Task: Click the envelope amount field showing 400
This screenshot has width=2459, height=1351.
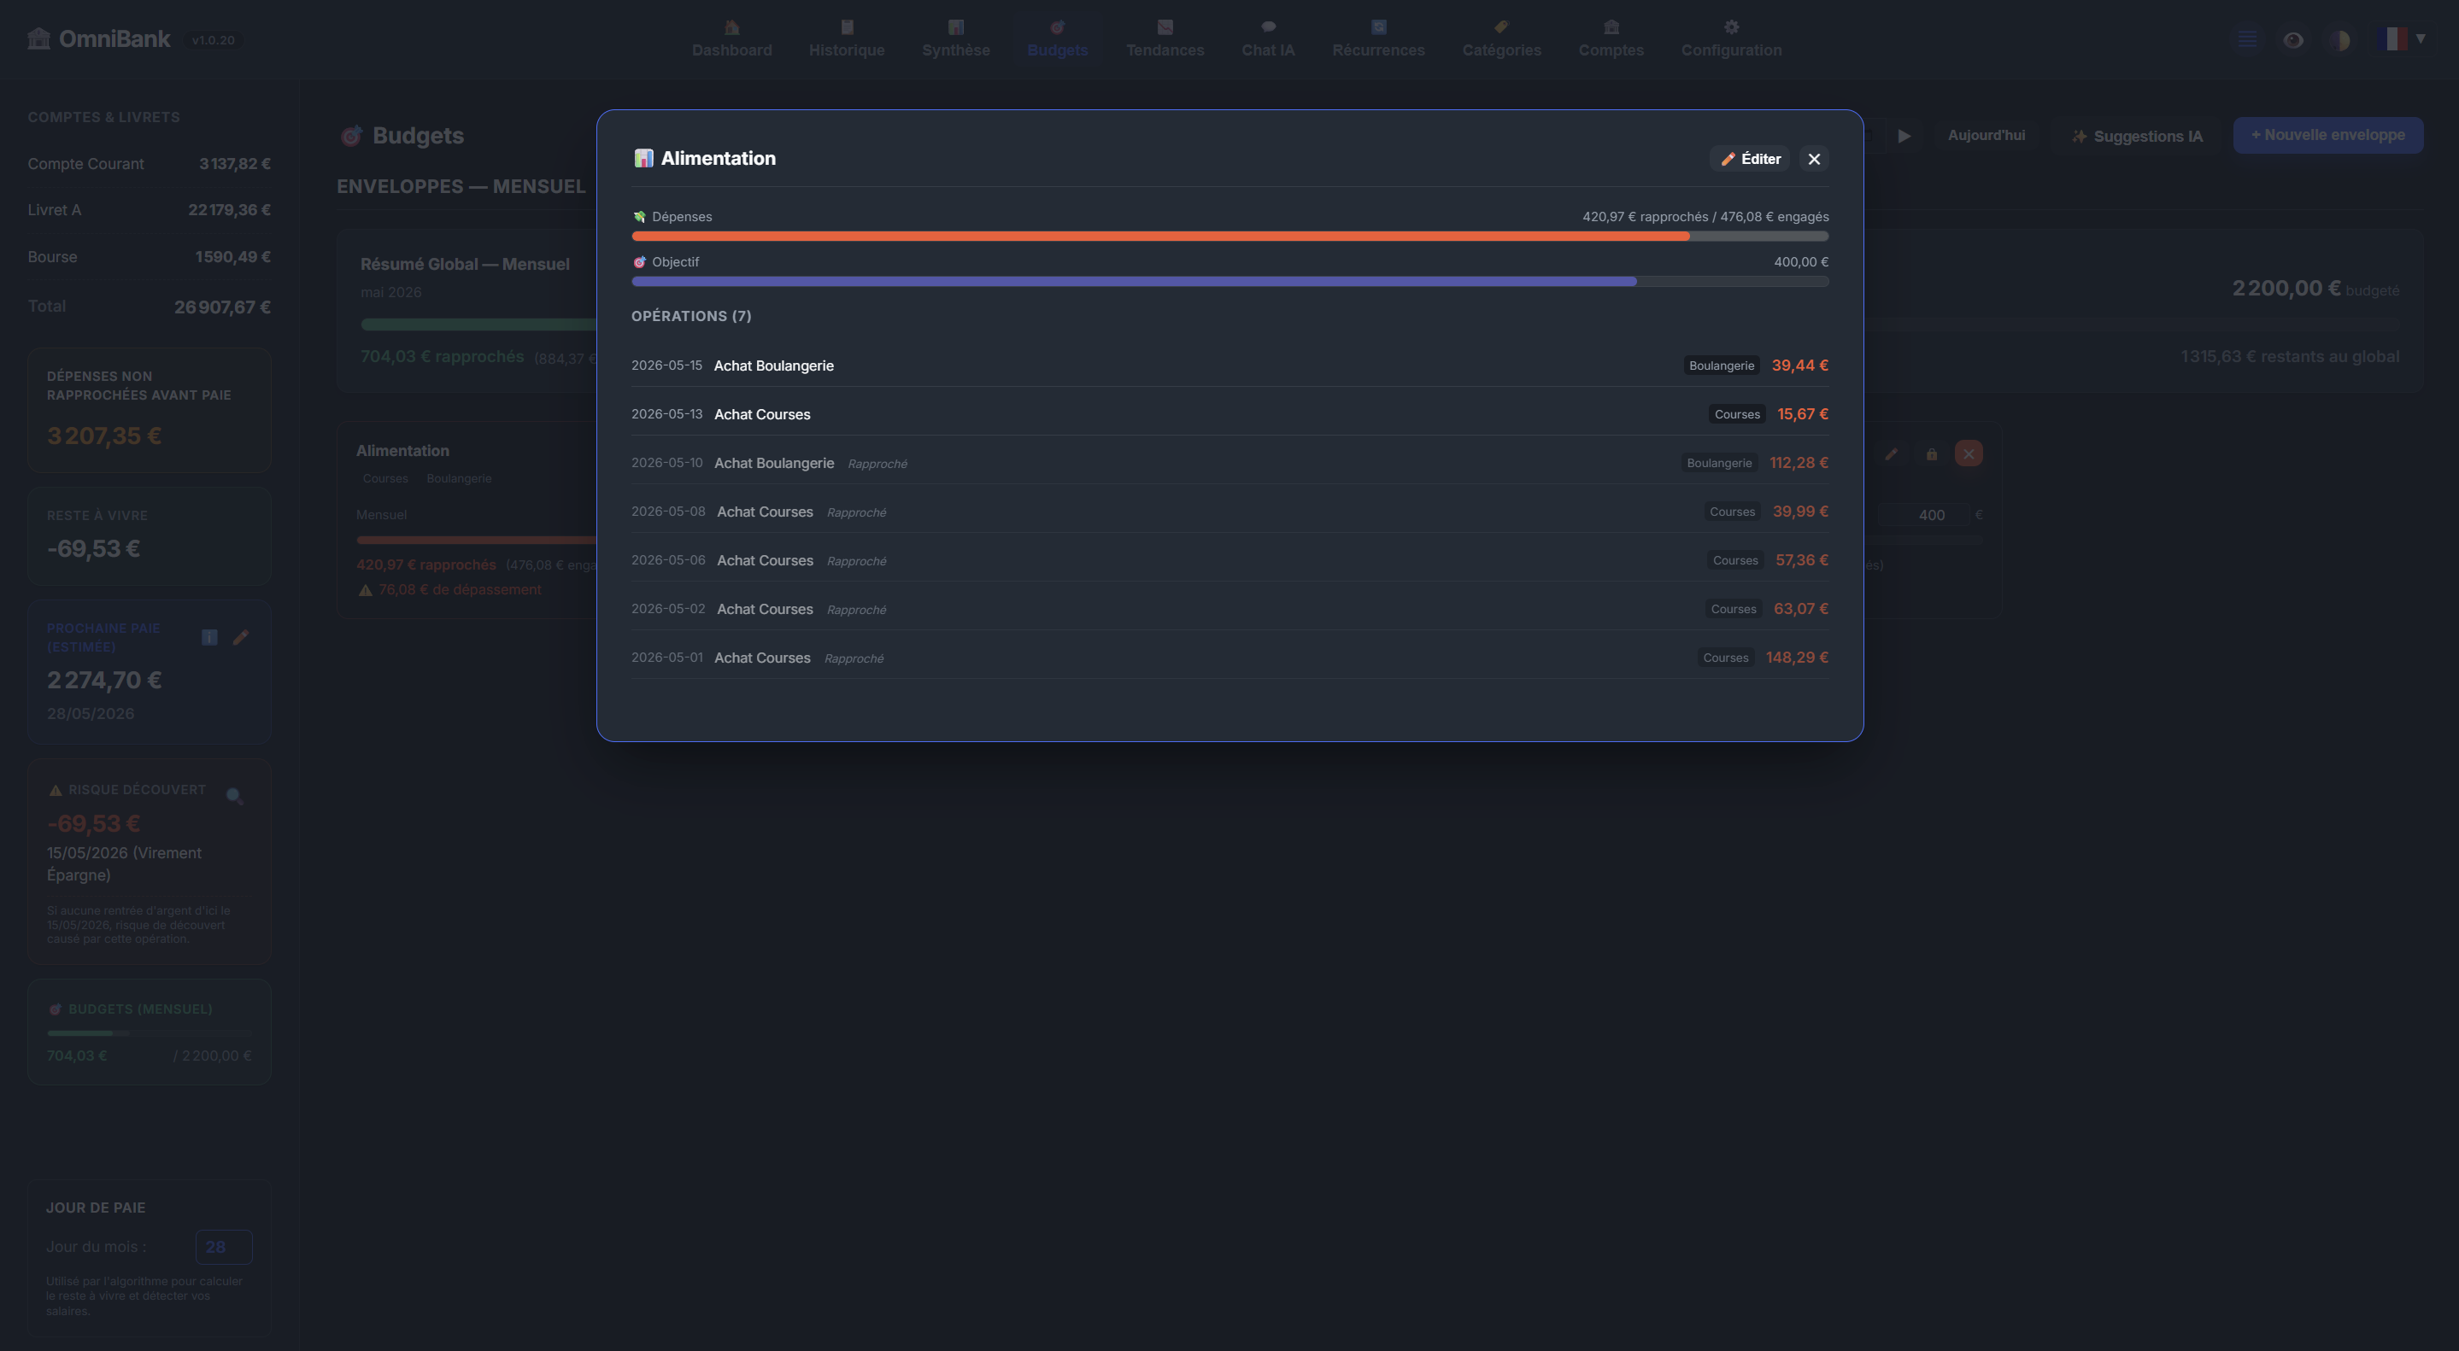Action: point(1923,514)
